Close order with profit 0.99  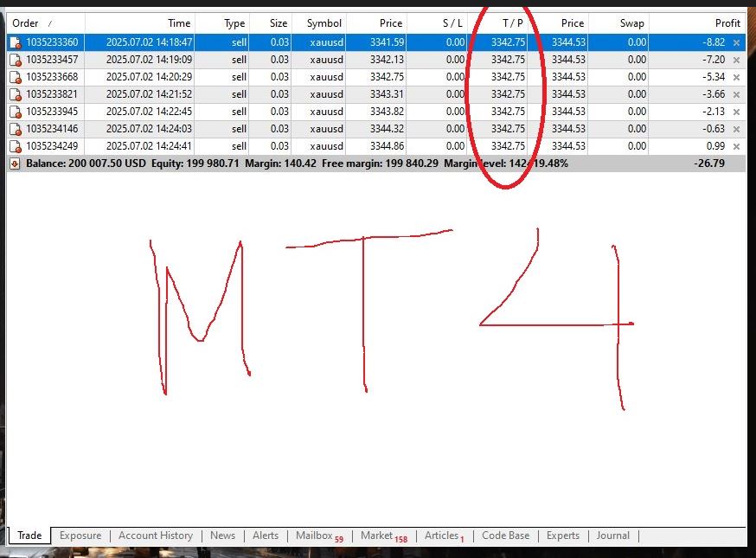[x=736, y=146]
